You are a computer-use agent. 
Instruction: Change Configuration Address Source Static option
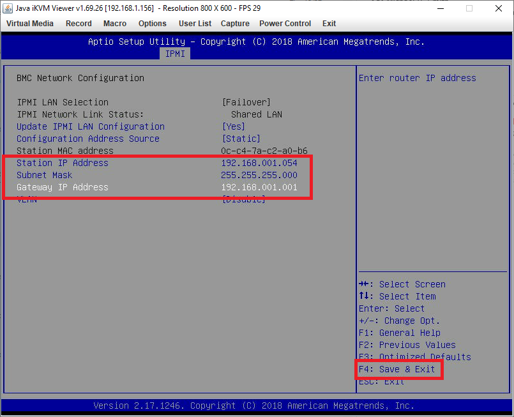pyautogui.click(x=241, y=139)
